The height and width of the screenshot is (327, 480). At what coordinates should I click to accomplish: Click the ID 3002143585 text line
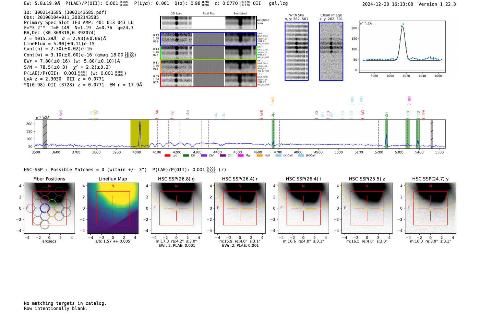(x=65, y=12)
